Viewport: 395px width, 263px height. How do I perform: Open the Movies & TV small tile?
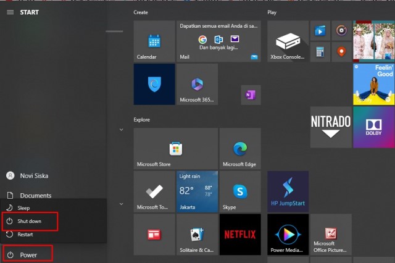(320, 31)
